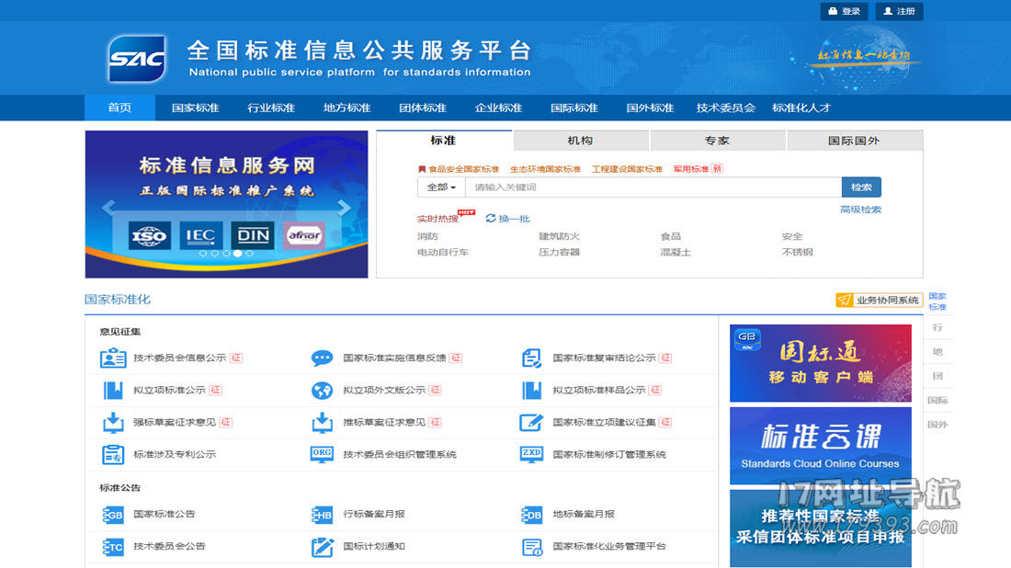Click the 国家标准公告 GB icon

click(x=113, y=515)
